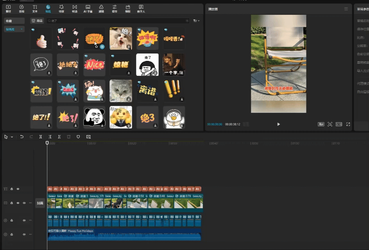369x250 pixels.
Task: Click the delete trash icon in timeline toolbar
Action: pyautogui.click(x=69, y=137)
